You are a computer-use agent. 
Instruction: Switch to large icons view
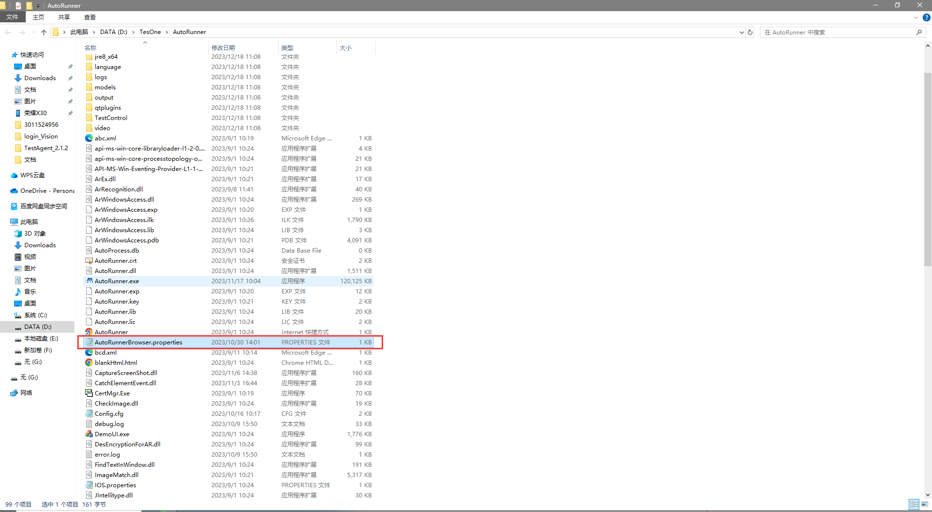point(924,505)
